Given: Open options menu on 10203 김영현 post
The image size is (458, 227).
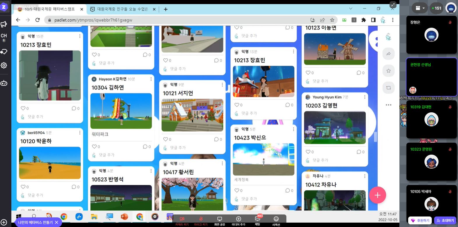Looking at the screenshot, I should 364,97.
